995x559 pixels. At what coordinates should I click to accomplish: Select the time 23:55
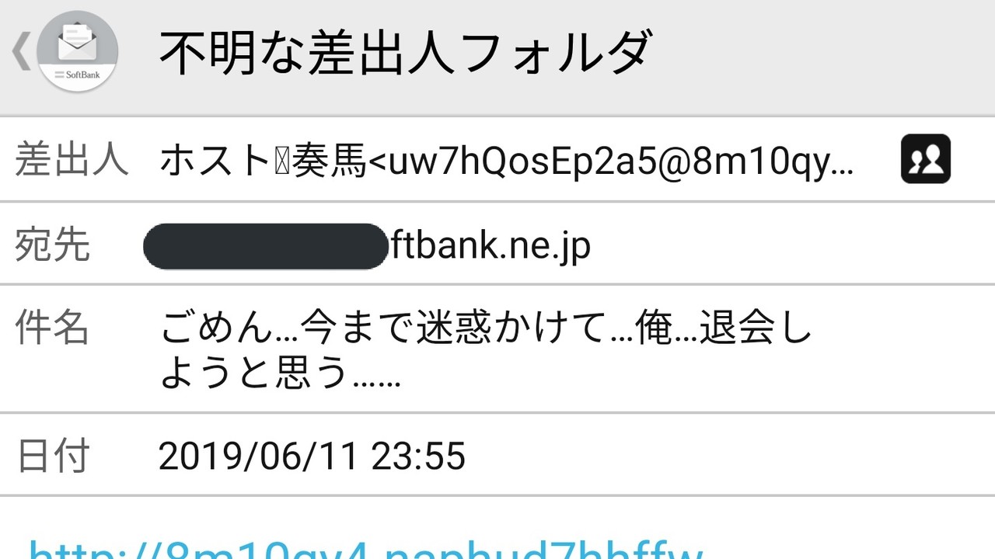point(418,456)
